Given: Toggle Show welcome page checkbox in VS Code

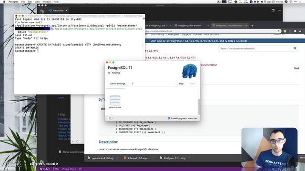Looking at the screenshot, I should tap(60, 152).
